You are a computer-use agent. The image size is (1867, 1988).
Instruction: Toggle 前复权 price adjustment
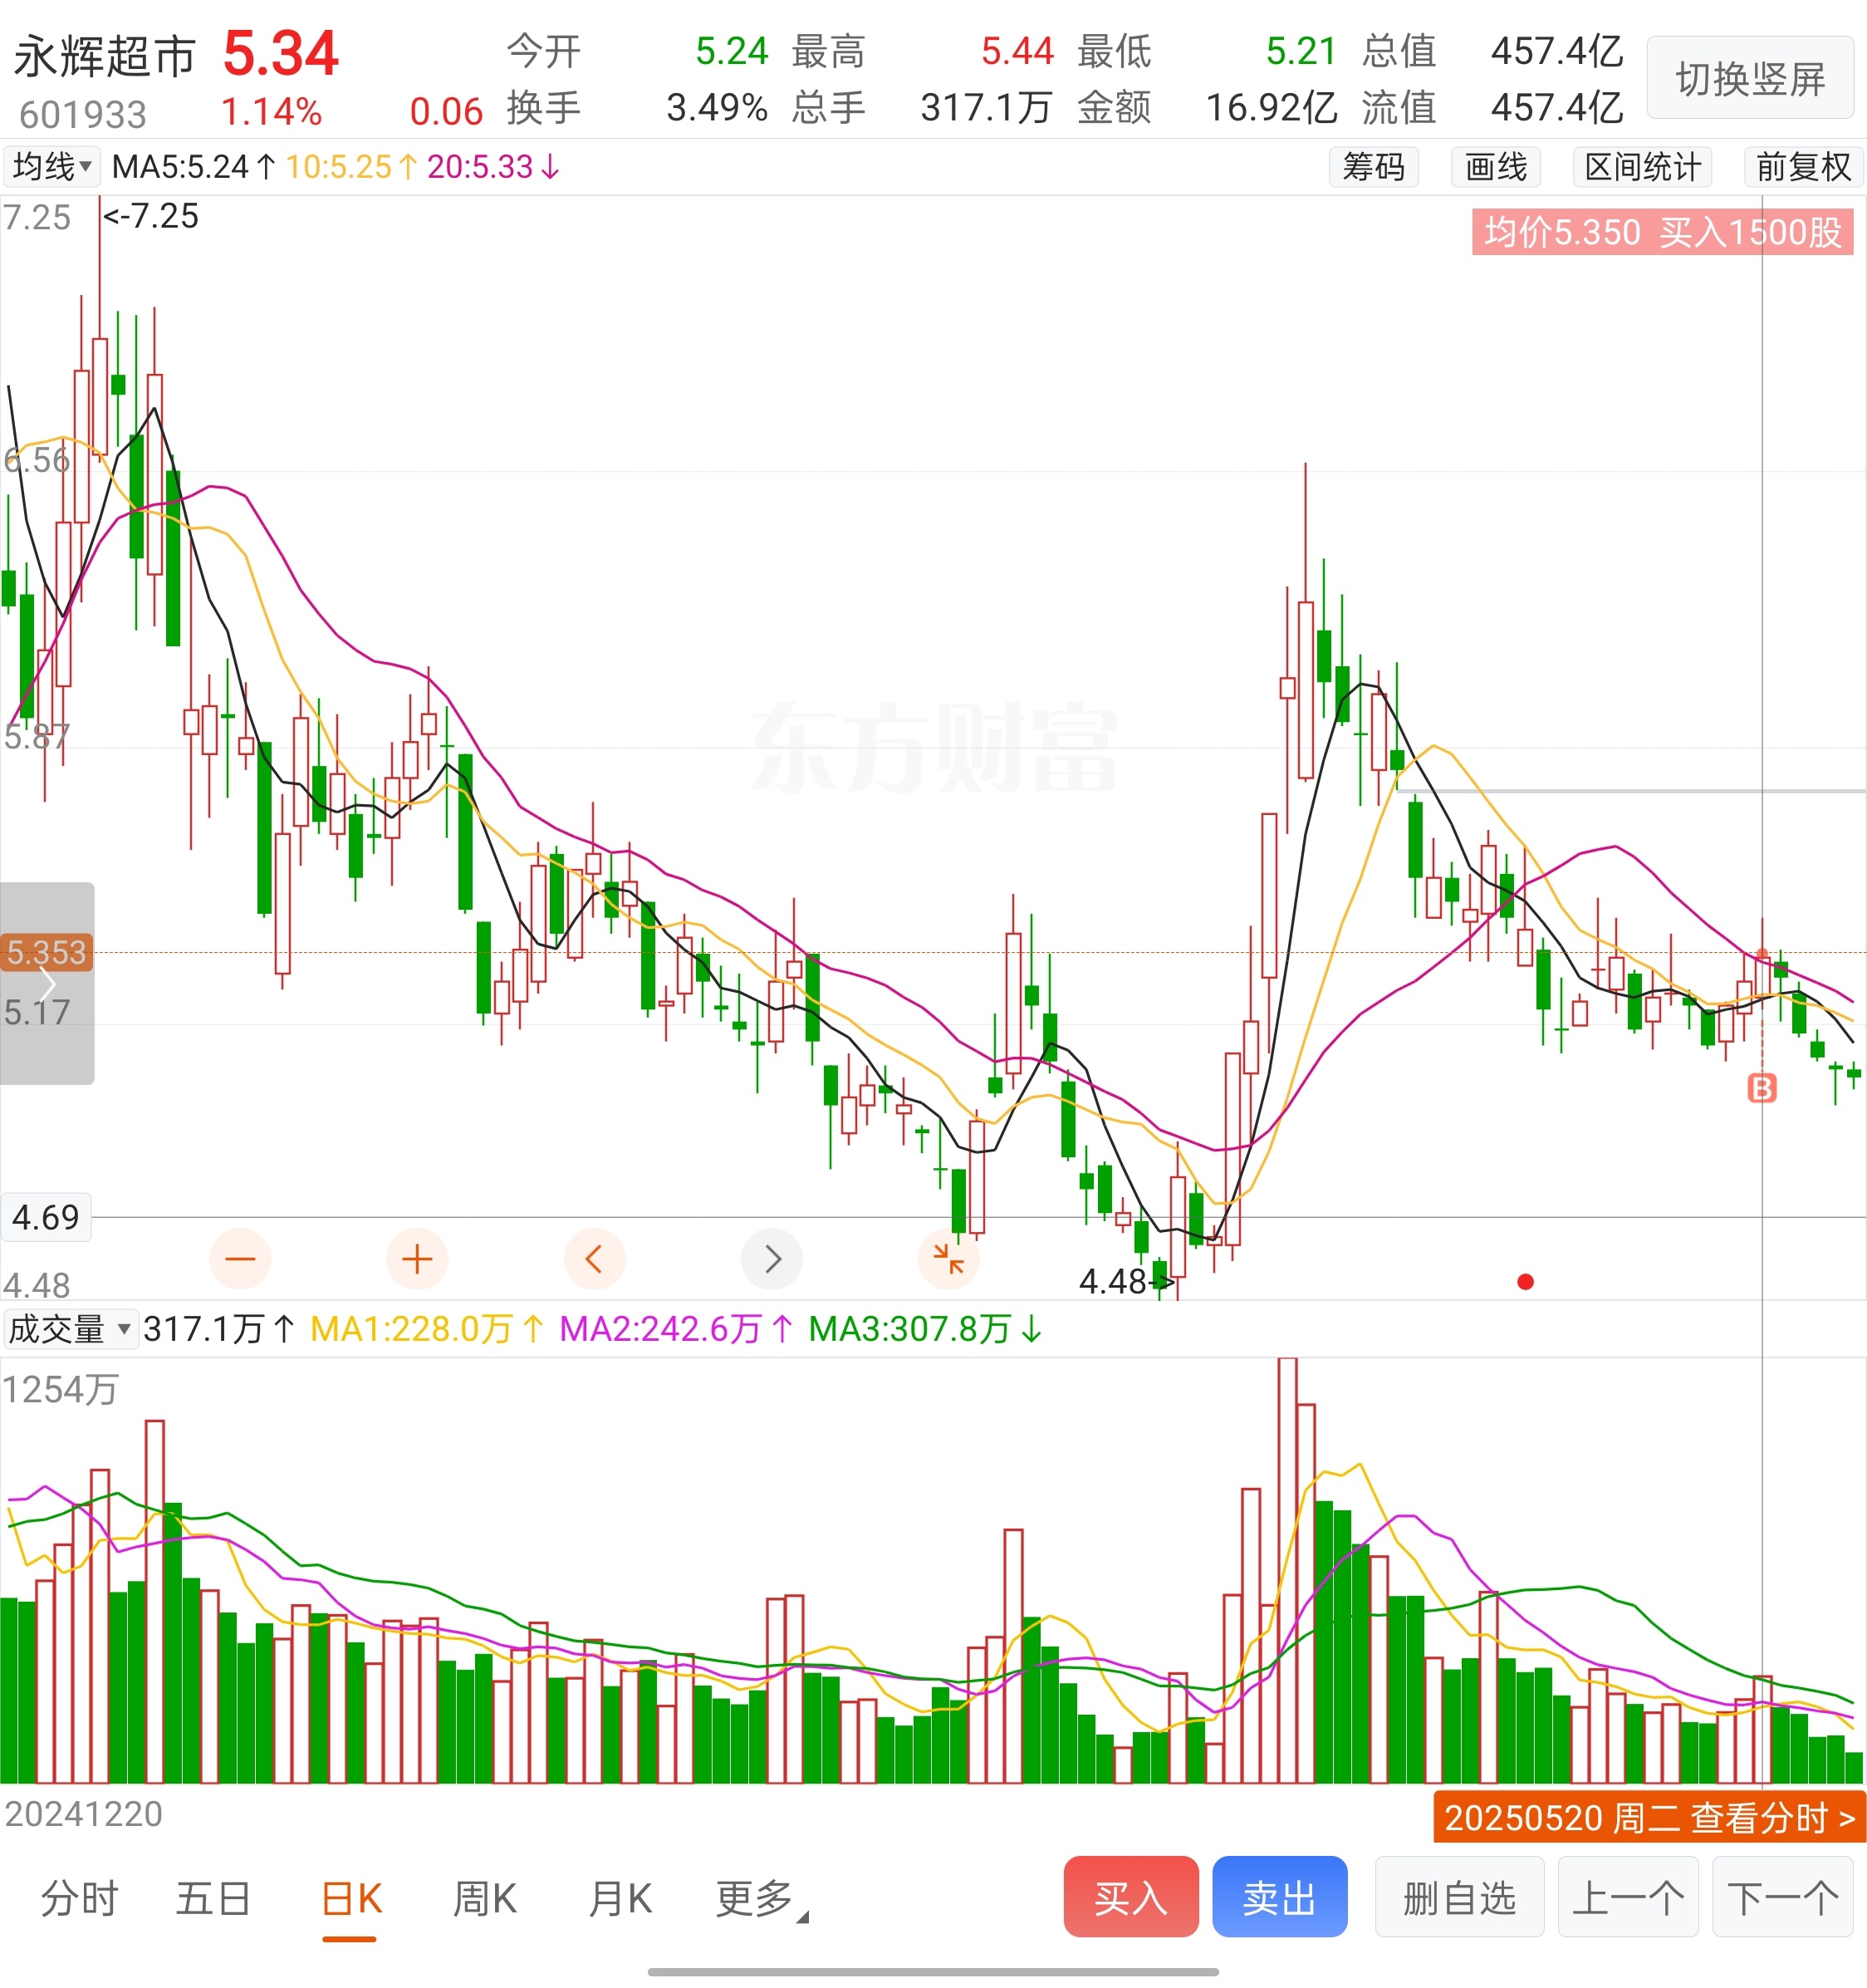[1803, 166]
